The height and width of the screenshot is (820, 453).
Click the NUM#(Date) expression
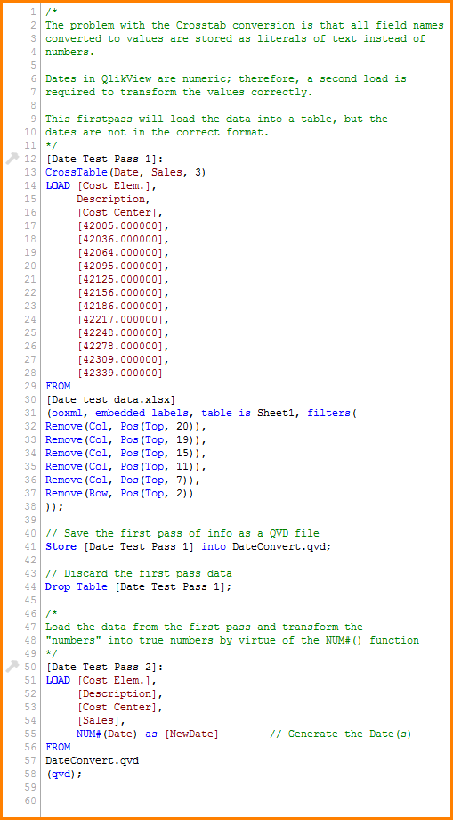tap(107, 734)
